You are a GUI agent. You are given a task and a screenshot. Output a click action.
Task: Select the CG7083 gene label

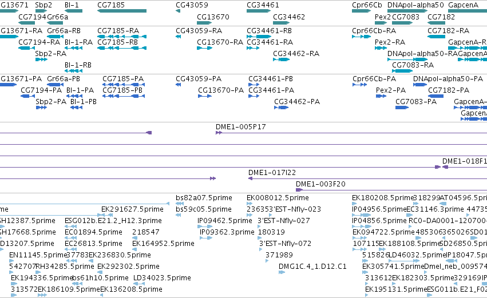click(406, 17)
